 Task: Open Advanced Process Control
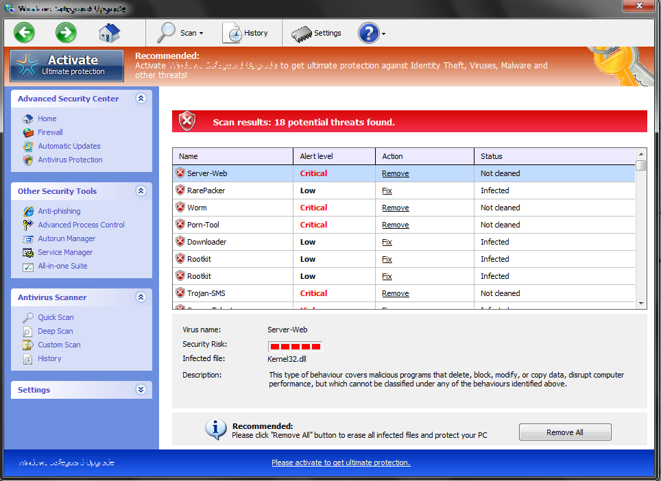(81, 225)
